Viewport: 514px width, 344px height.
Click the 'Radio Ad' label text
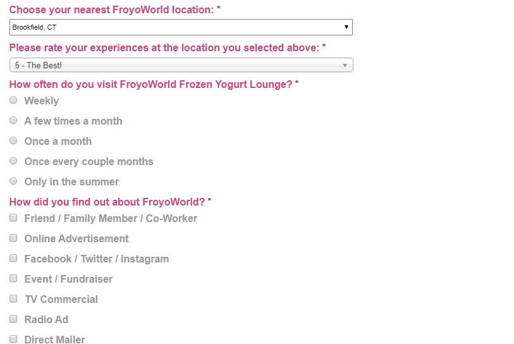pos(46,319)
